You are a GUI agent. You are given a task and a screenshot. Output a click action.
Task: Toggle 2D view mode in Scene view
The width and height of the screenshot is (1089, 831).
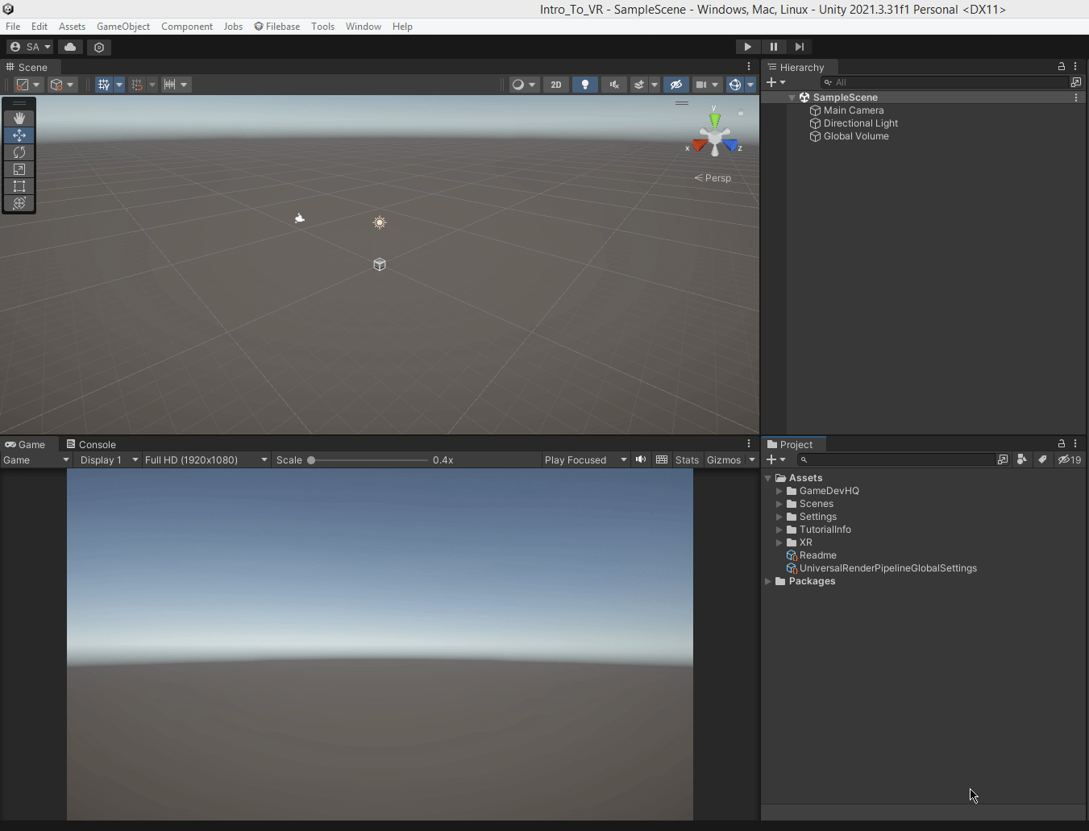(555, 84)
